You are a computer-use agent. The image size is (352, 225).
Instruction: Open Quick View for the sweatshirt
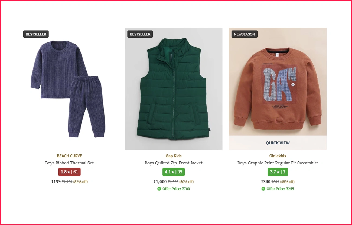[x=278, y=143]
